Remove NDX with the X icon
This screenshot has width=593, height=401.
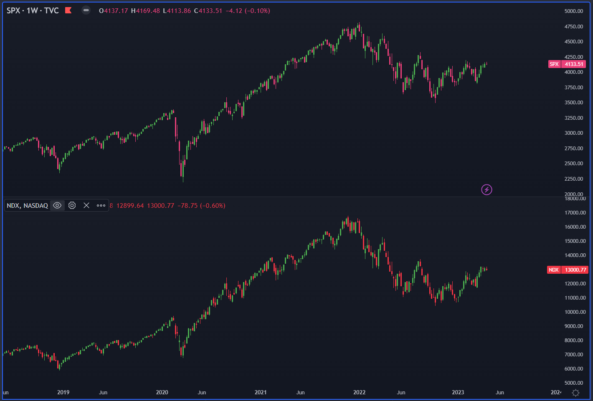click(86, 205)
